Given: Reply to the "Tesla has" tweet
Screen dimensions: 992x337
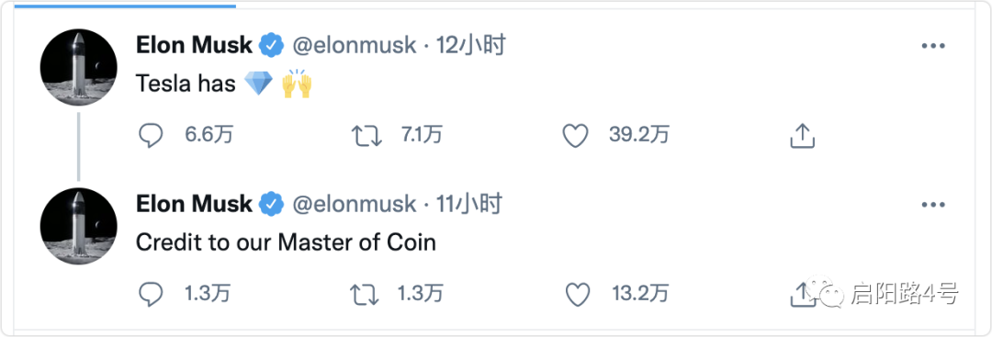Looking at the screenshot, I should (151, 135).
